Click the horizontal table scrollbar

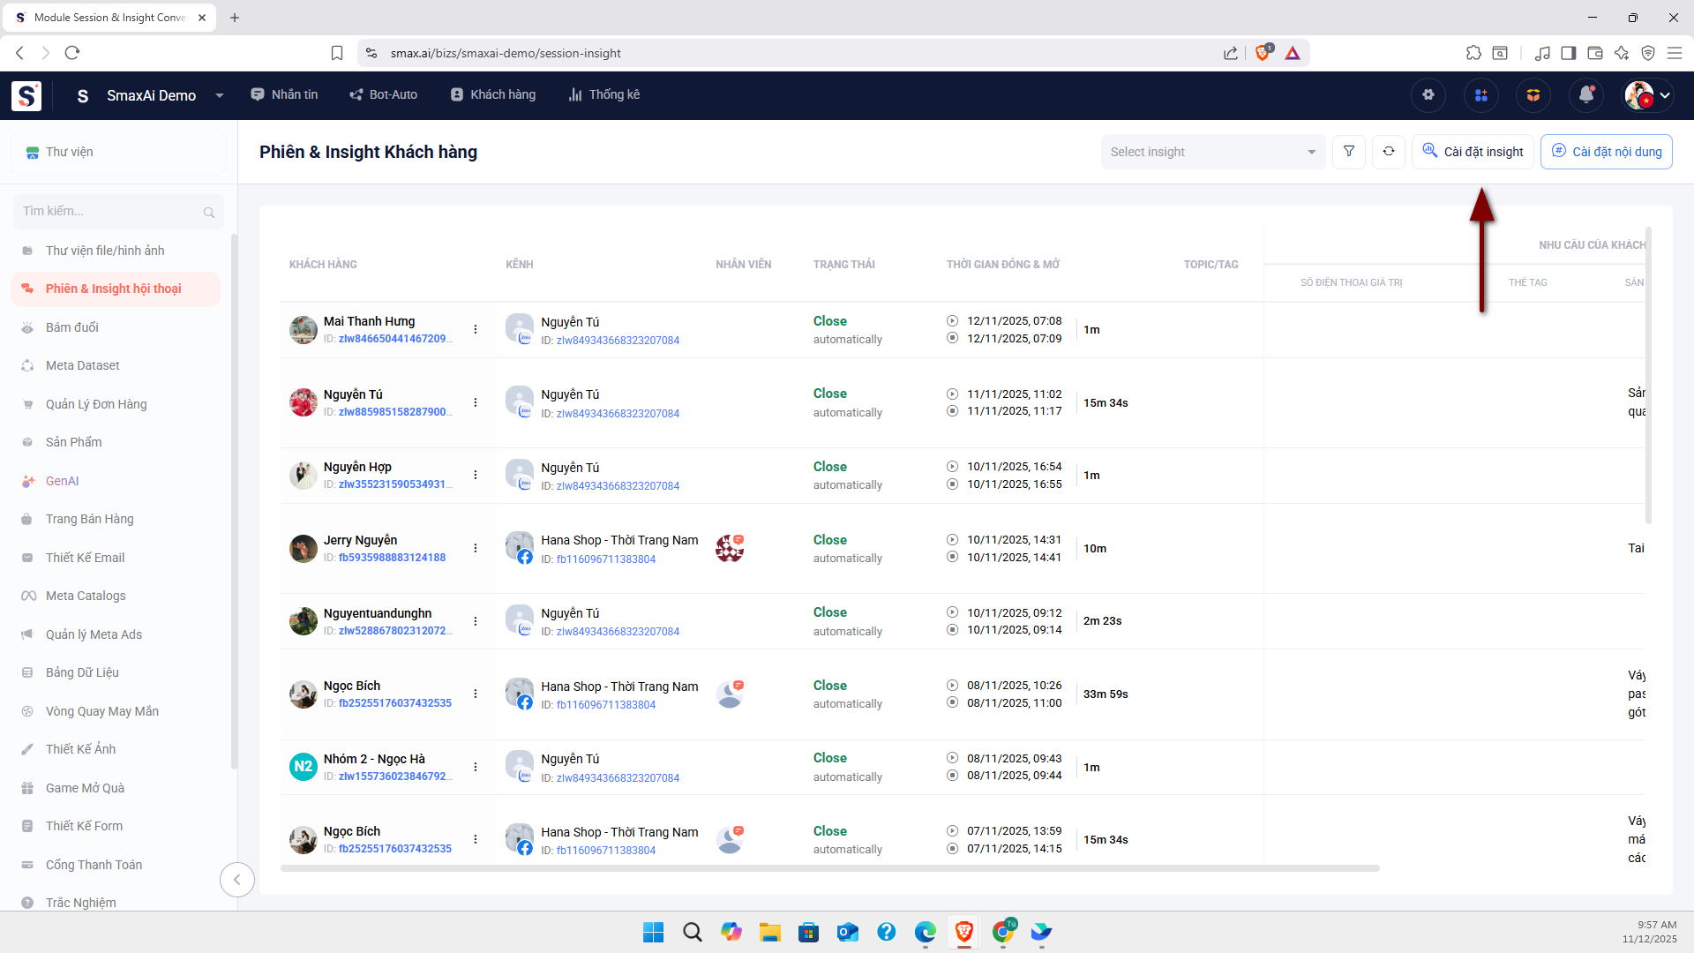pos(829,868)
